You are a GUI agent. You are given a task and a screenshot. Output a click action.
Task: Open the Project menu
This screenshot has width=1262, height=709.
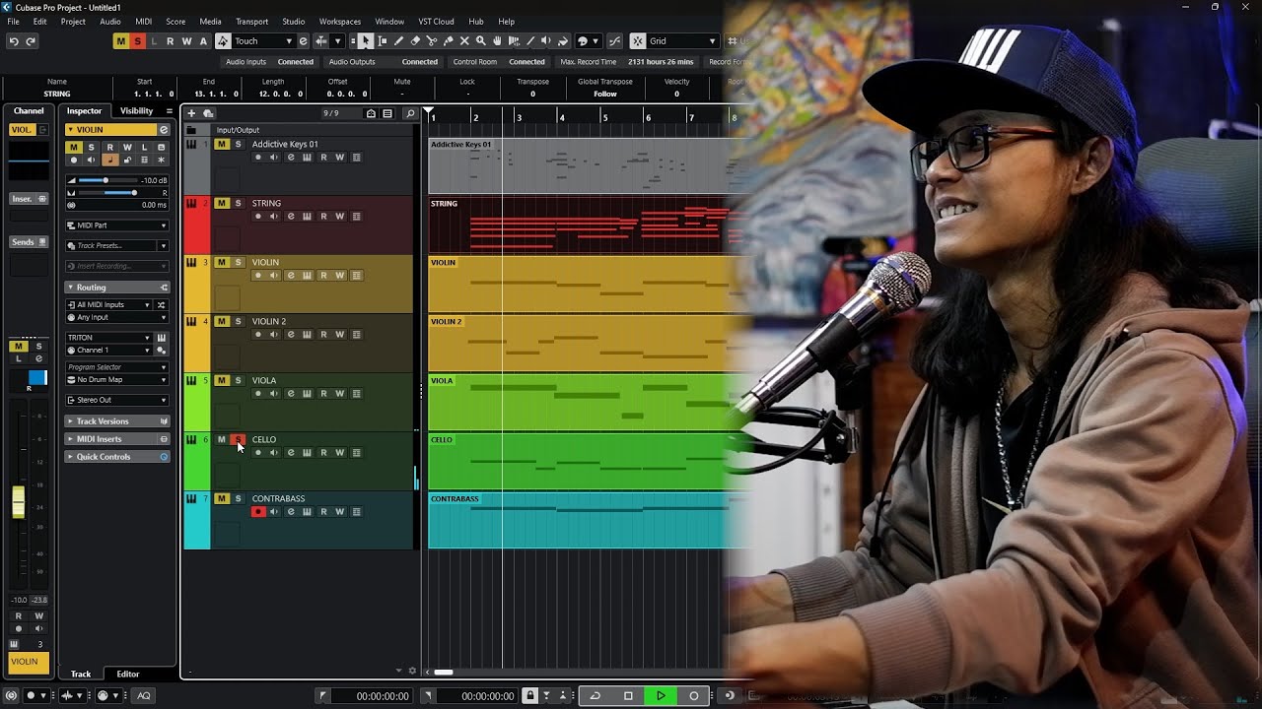point(73,22)
